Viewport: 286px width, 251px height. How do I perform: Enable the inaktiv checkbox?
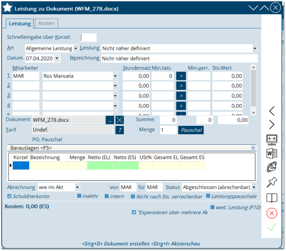(x=79, y=196)
